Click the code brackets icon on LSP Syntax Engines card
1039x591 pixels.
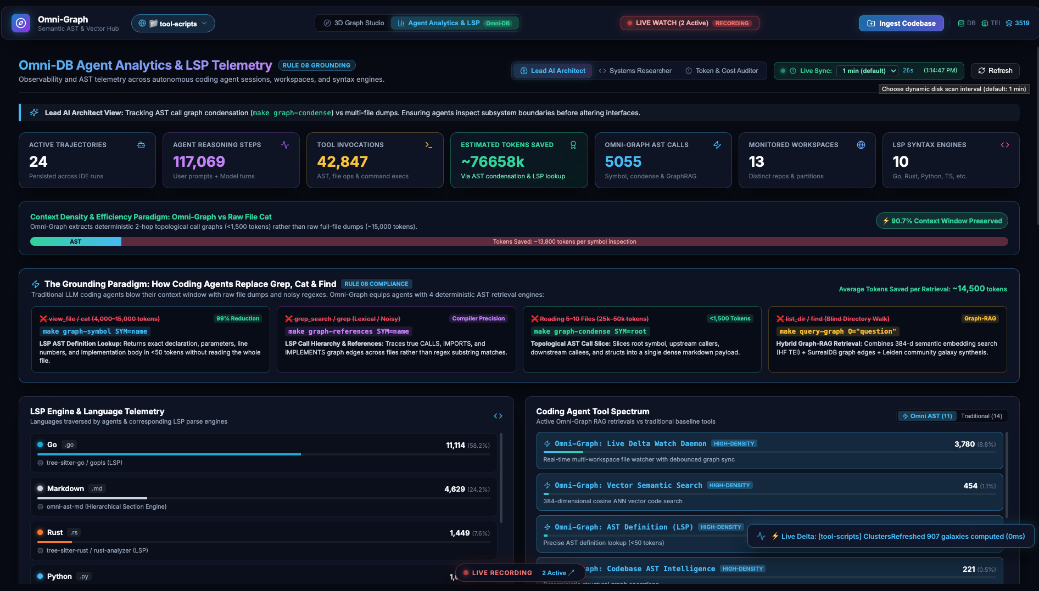(x=1005, y=145)
